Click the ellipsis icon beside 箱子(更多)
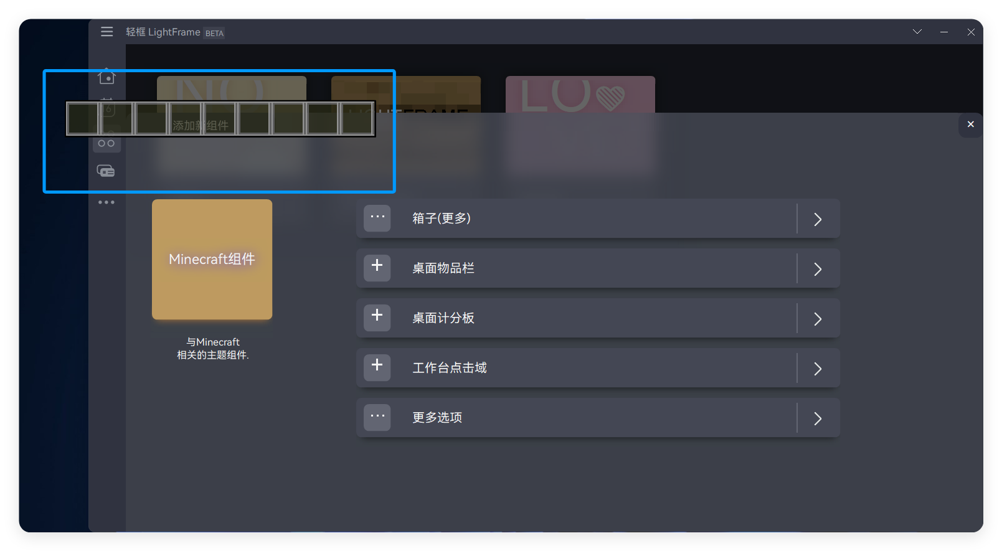 (x=377, y=219)
